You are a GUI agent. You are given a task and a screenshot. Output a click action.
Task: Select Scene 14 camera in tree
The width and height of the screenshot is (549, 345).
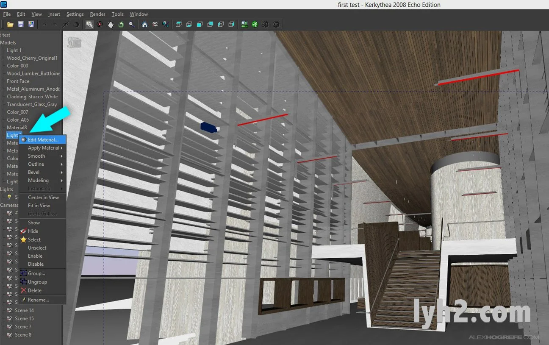(x=24, y=310)
